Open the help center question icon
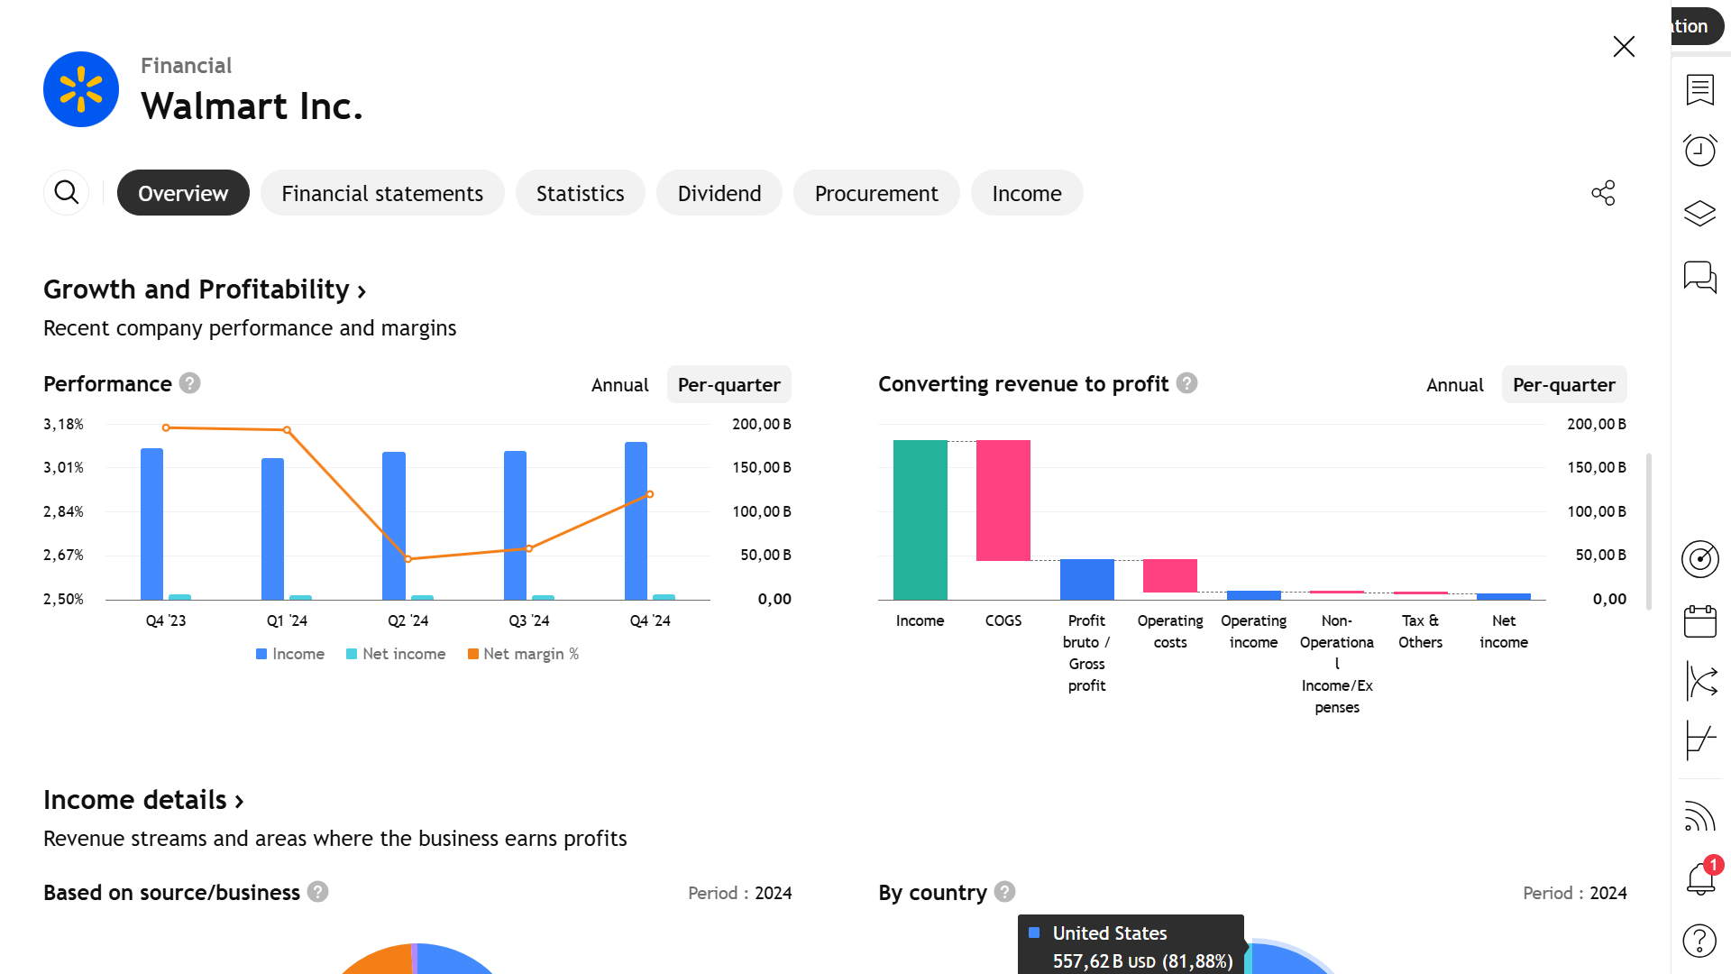This screenshot has height=974, width=1731. click(1700, 941)
